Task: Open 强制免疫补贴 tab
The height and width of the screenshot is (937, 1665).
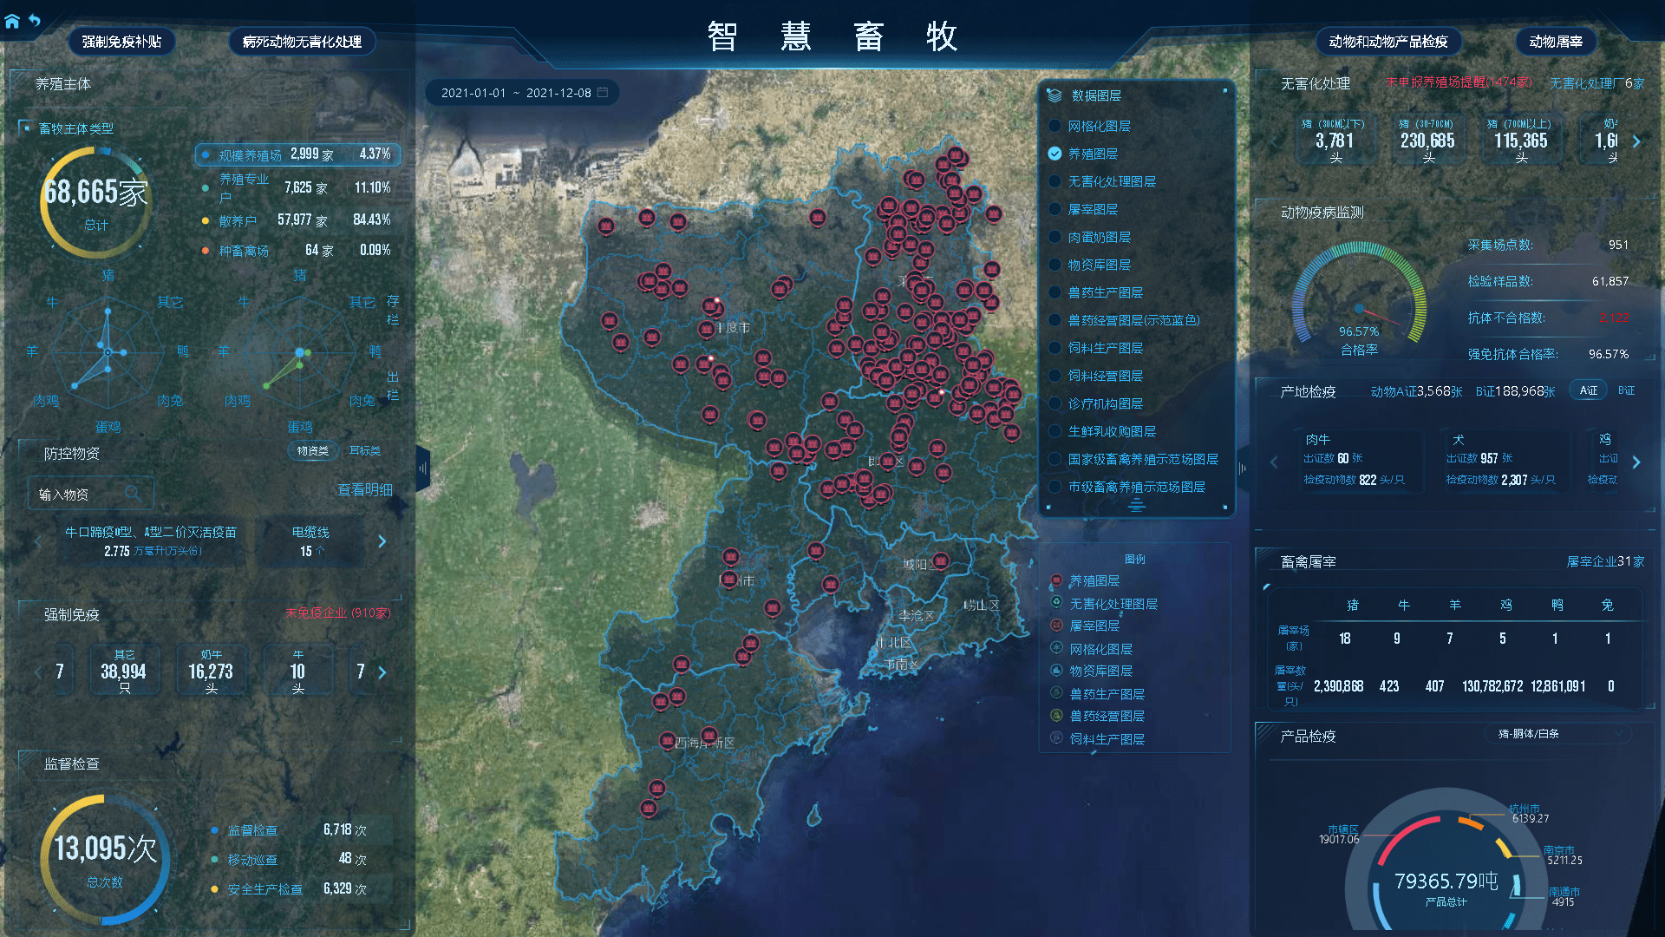Action: tap(121, 42)
